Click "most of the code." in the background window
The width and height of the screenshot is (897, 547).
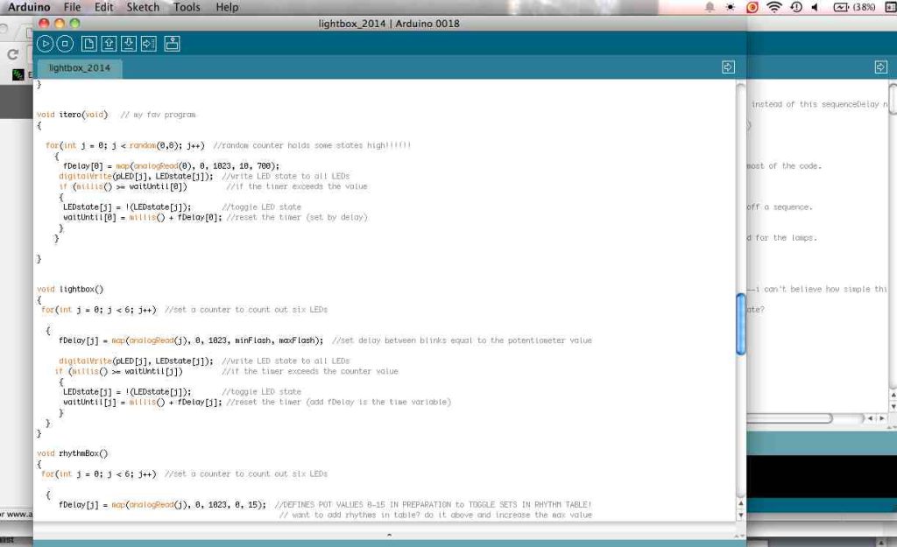coord(784,165)
